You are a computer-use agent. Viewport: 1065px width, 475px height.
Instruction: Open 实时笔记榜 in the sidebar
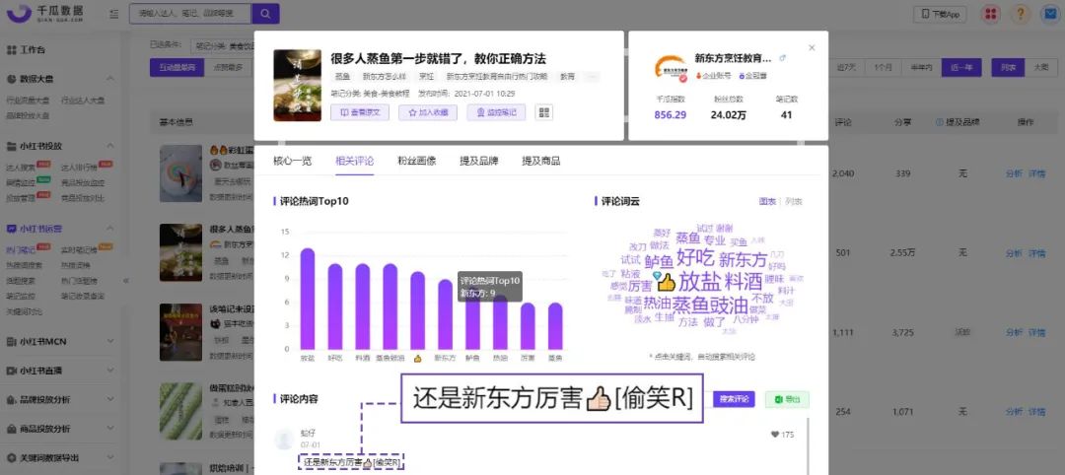[x=76, y=249]
